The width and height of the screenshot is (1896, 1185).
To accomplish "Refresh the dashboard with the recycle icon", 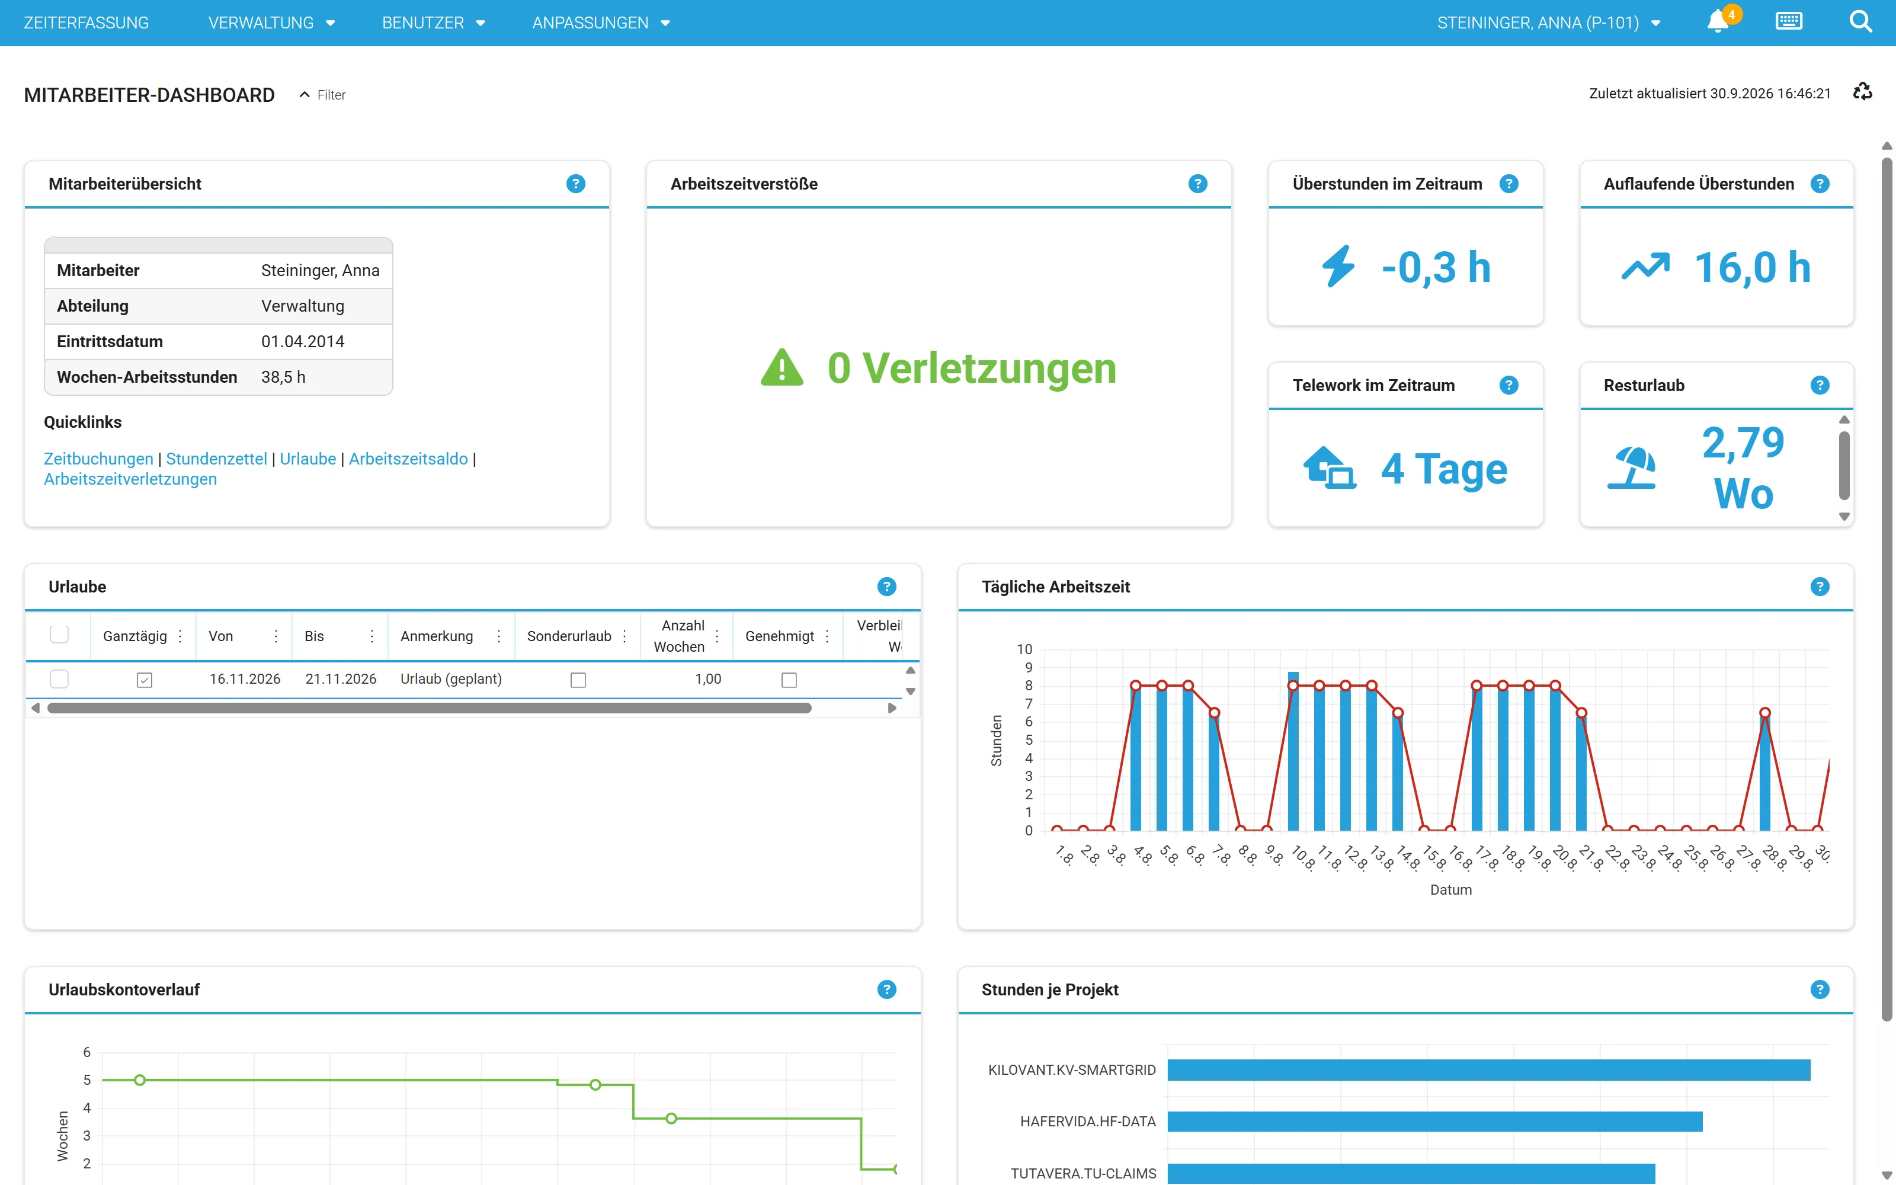I will point(1862,92).
